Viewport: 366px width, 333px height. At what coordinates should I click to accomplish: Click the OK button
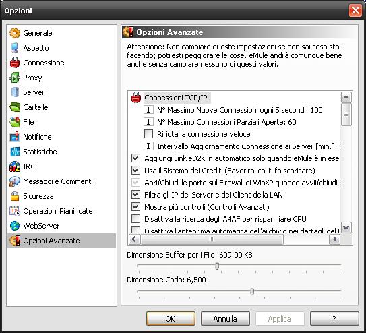[171, 319]
